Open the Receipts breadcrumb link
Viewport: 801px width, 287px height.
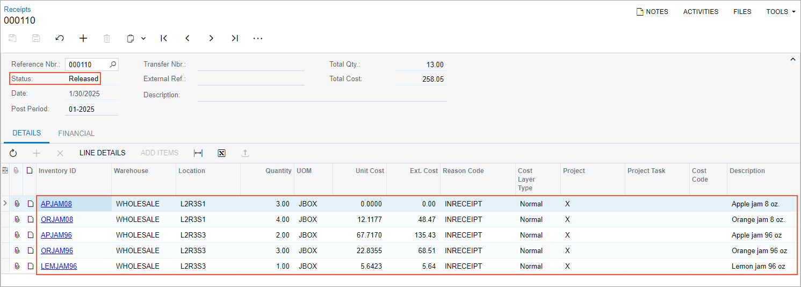17,9
